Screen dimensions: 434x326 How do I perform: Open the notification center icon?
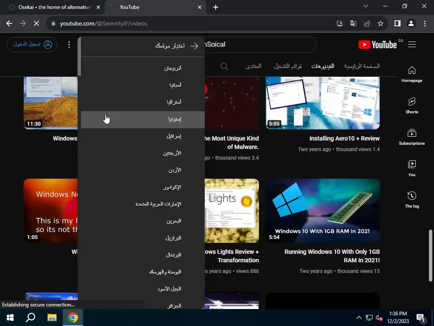(x=420, y=318)
